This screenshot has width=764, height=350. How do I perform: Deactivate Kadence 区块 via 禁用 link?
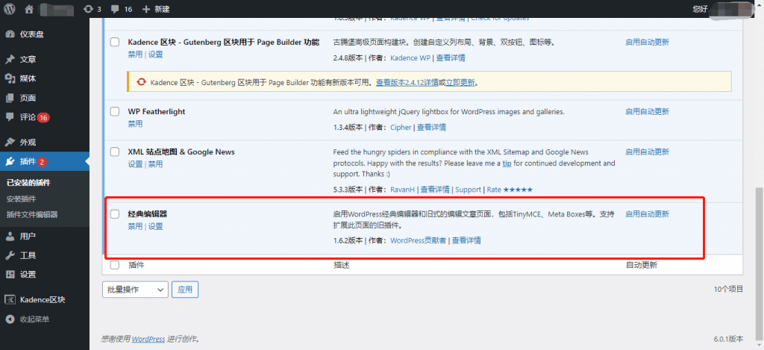click(x=135, y=54)
